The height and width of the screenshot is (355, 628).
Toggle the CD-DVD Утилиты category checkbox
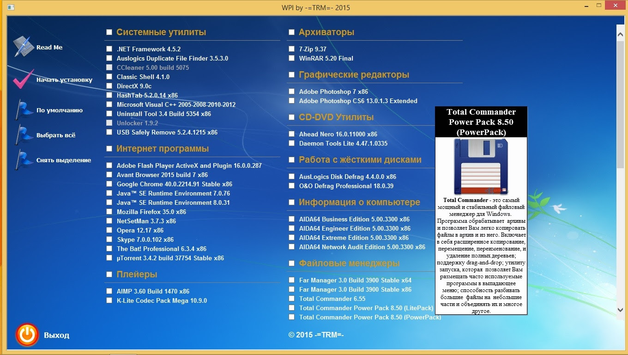[x=291, y=117]
